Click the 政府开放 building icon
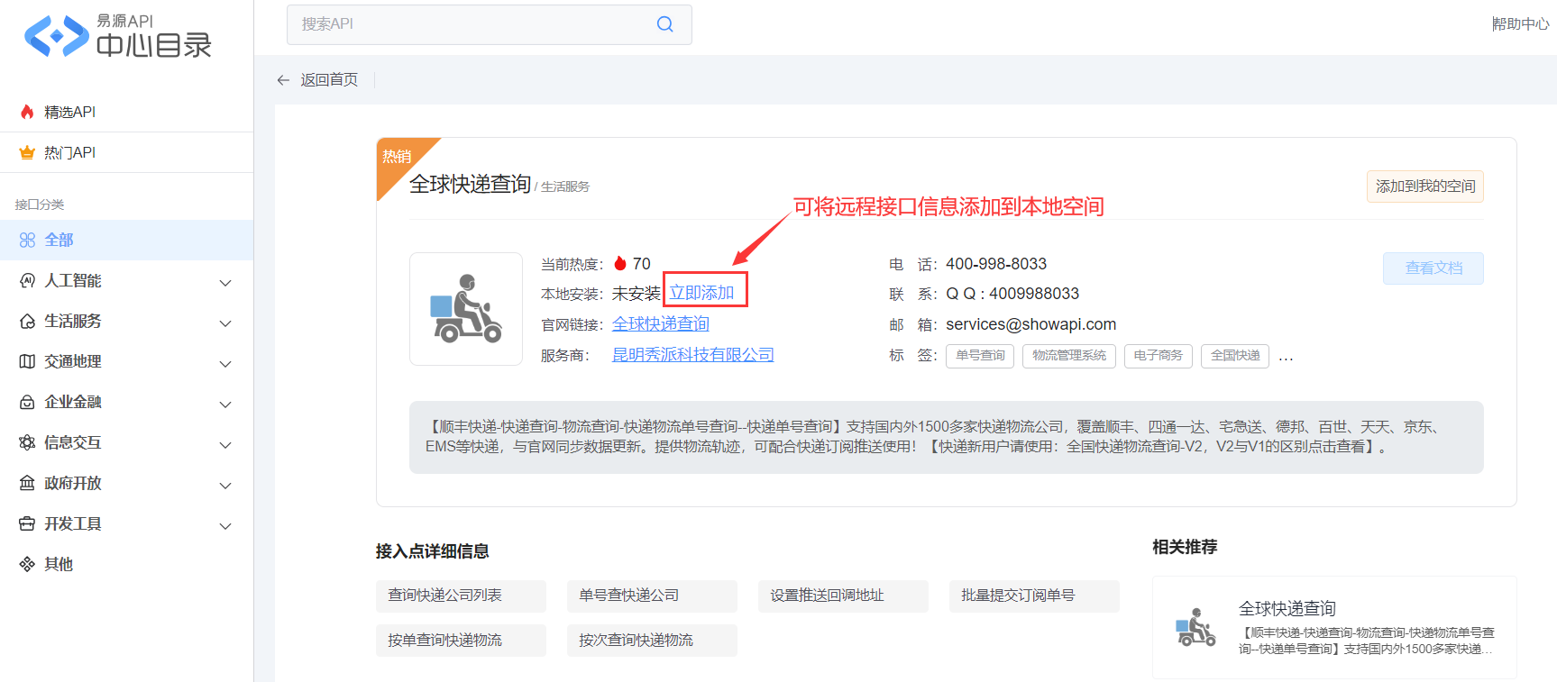 pyautogui.click(x=27, y=483)
